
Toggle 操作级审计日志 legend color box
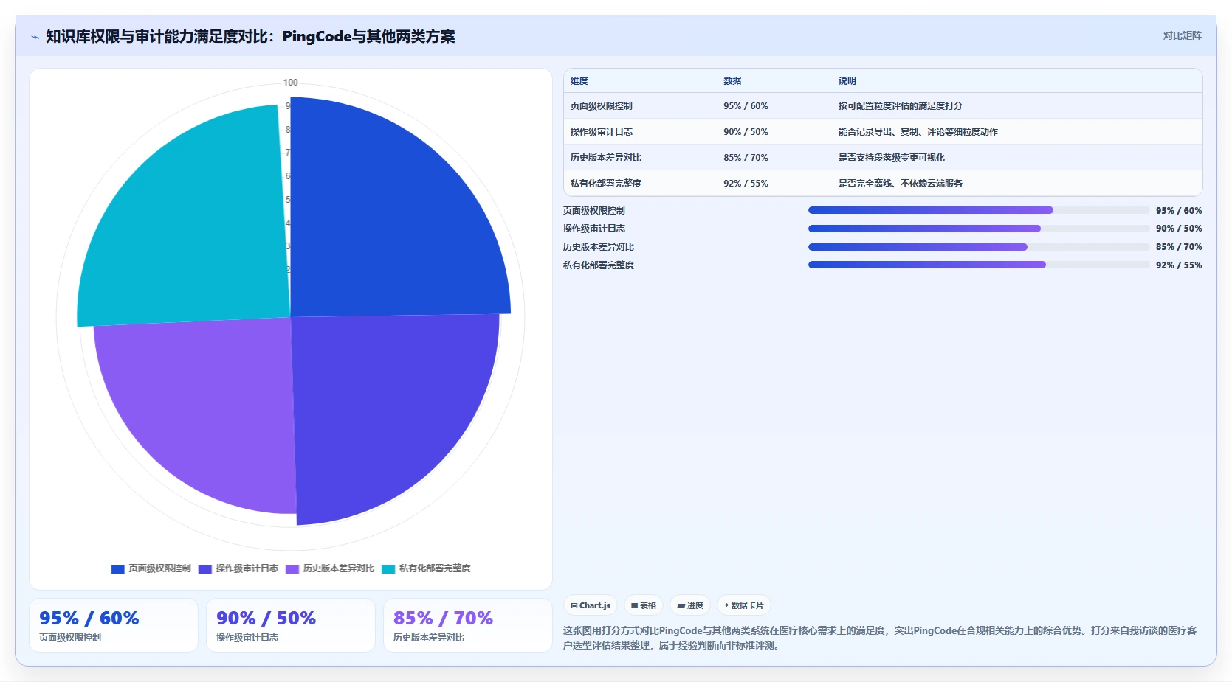(204, 568)
